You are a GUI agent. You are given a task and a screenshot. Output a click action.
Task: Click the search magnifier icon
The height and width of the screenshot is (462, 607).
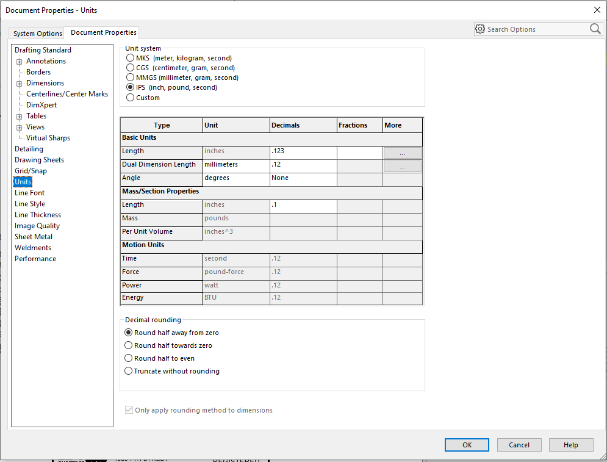click(x=595, y=29)
